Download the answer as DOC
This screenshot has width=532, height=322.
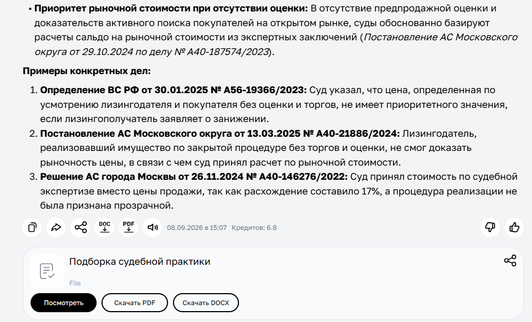pos(105,227)
